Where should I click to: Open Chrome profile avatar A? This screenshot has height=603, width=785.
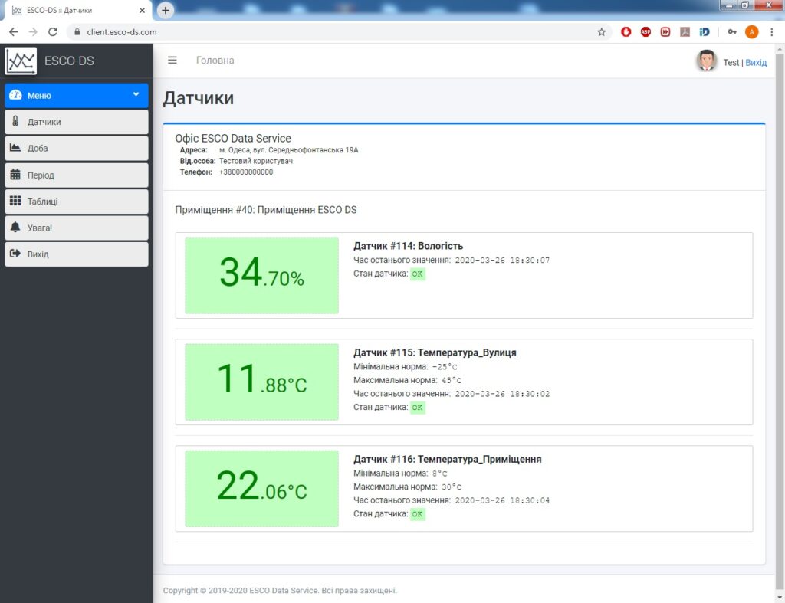tap(751, 32)
